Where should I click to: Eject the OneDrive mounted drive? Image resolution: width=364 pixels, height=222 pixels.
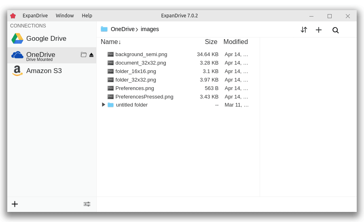(91, 55)
